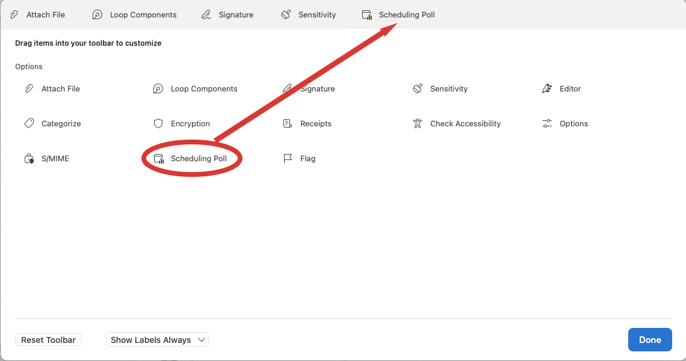
Task: Select the Flag icon
Action: pyautogui.click(x=288, y=159)
